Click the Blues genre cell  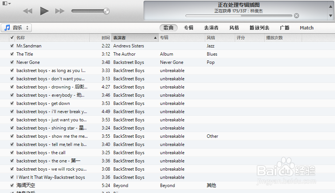click(x=212, y=54)
